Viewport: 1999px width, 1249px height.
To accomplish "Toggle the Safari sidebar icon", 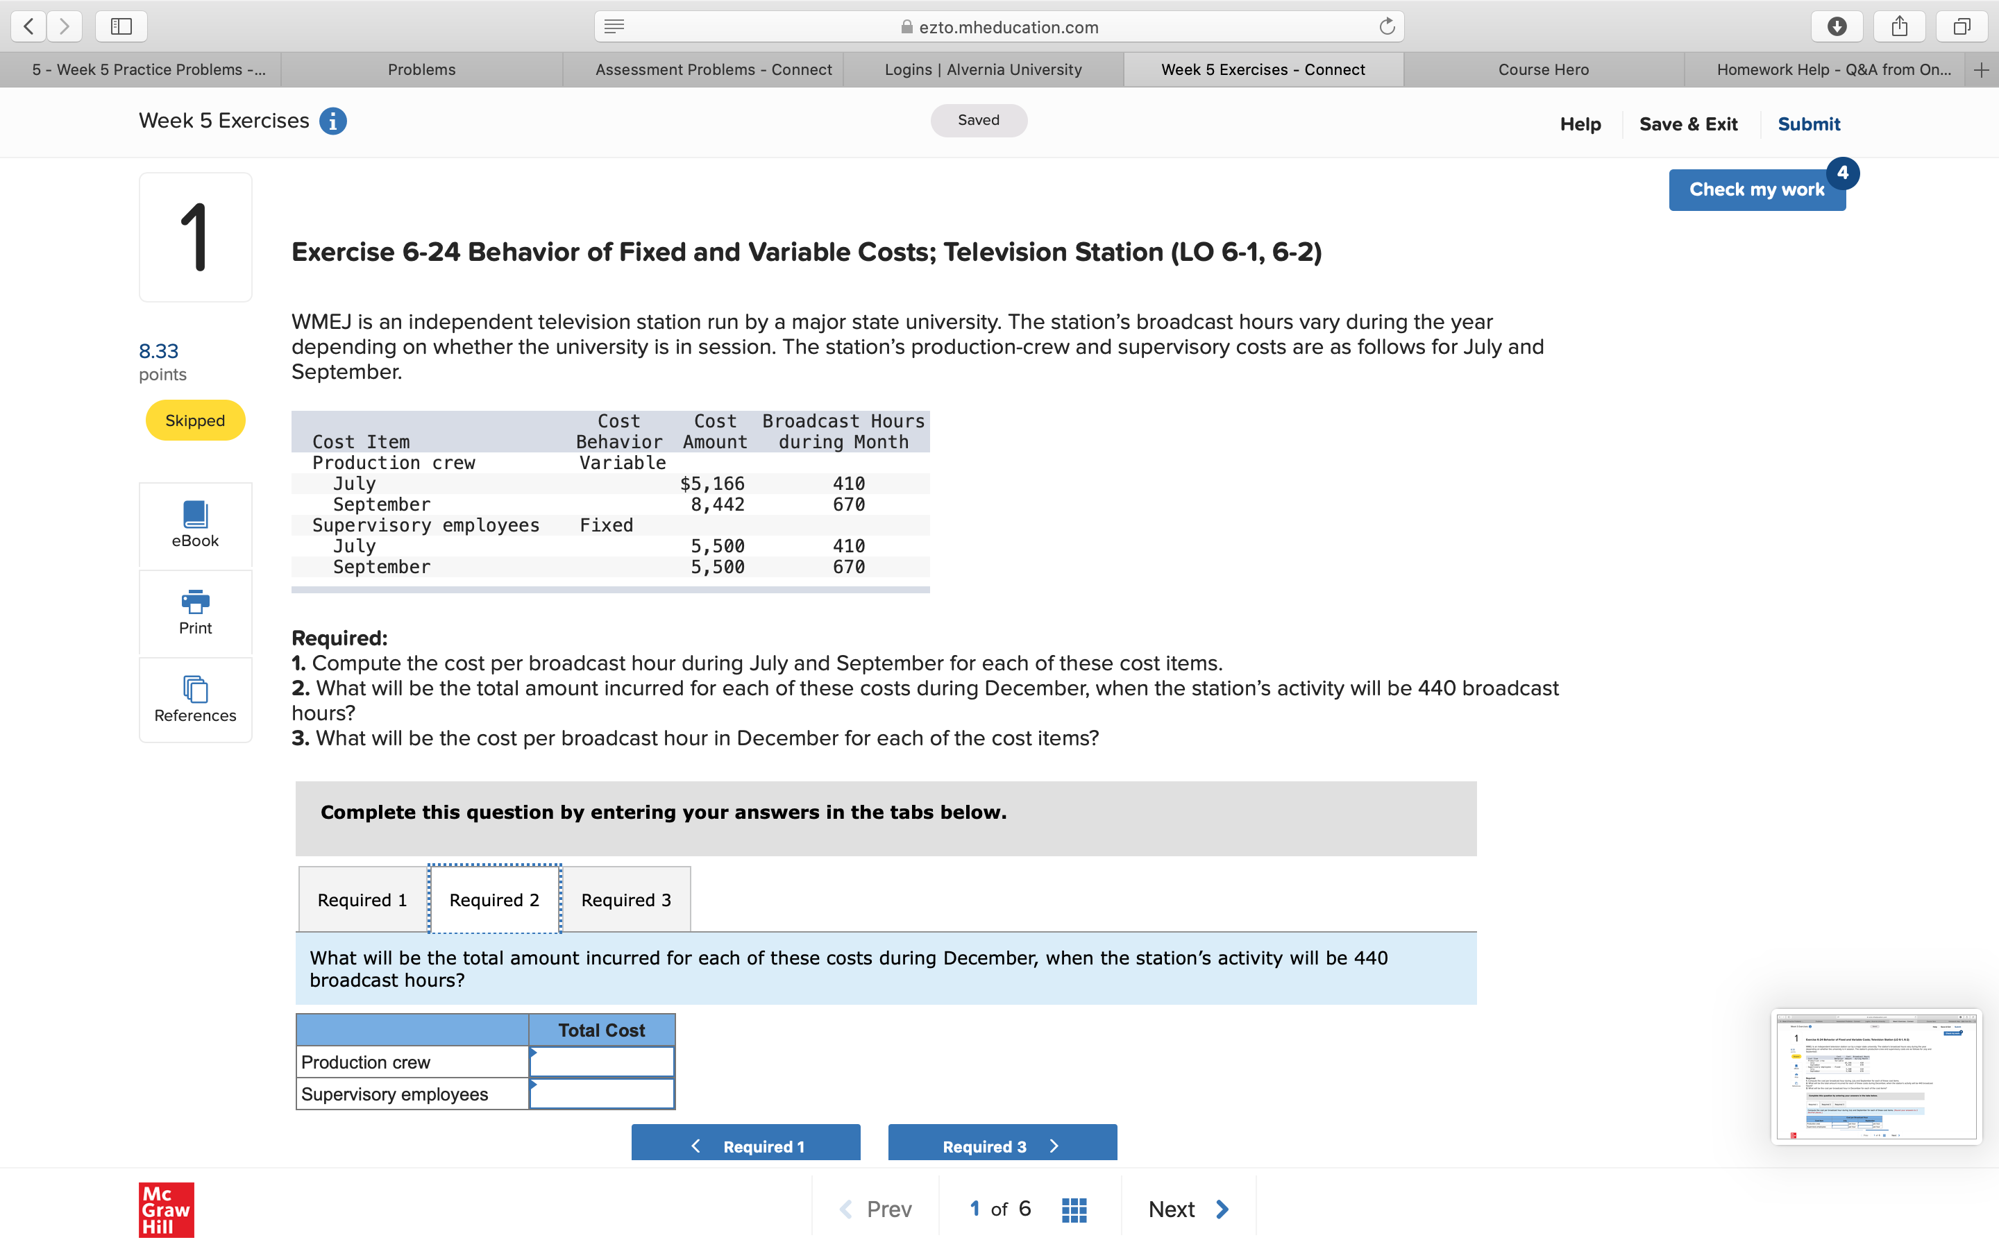I will tap(121, 26).
